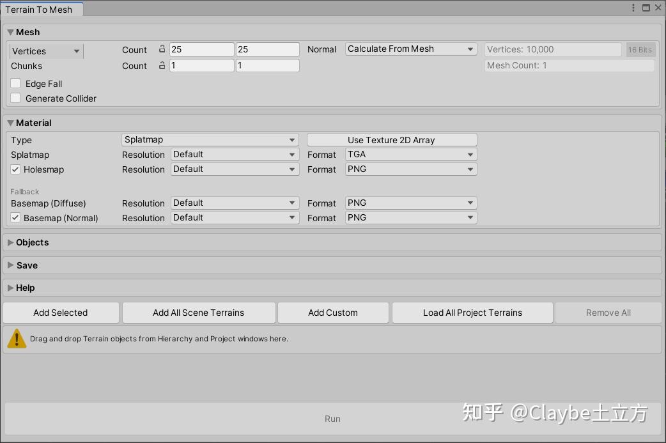This screenshot has height=443, width=666.
Task: Open the three-dot window options menu
Action: coord(633,8)
